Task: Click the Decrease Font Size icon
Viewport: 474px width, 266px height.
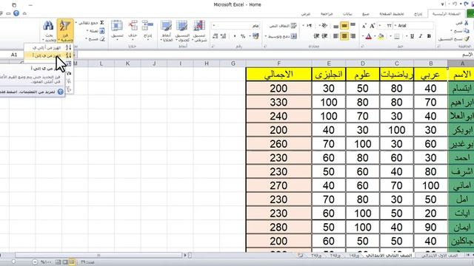Action: pos(364,26)
